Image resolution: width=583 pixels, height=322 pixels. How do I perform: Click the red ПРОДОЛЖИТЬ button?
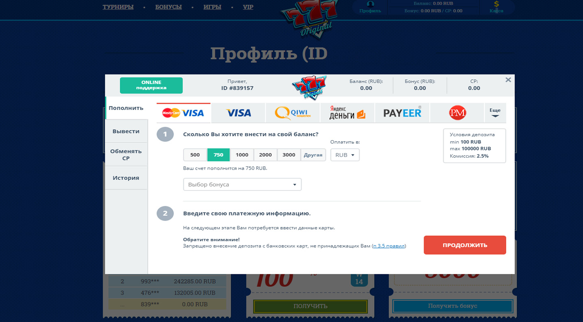point(465,245)
